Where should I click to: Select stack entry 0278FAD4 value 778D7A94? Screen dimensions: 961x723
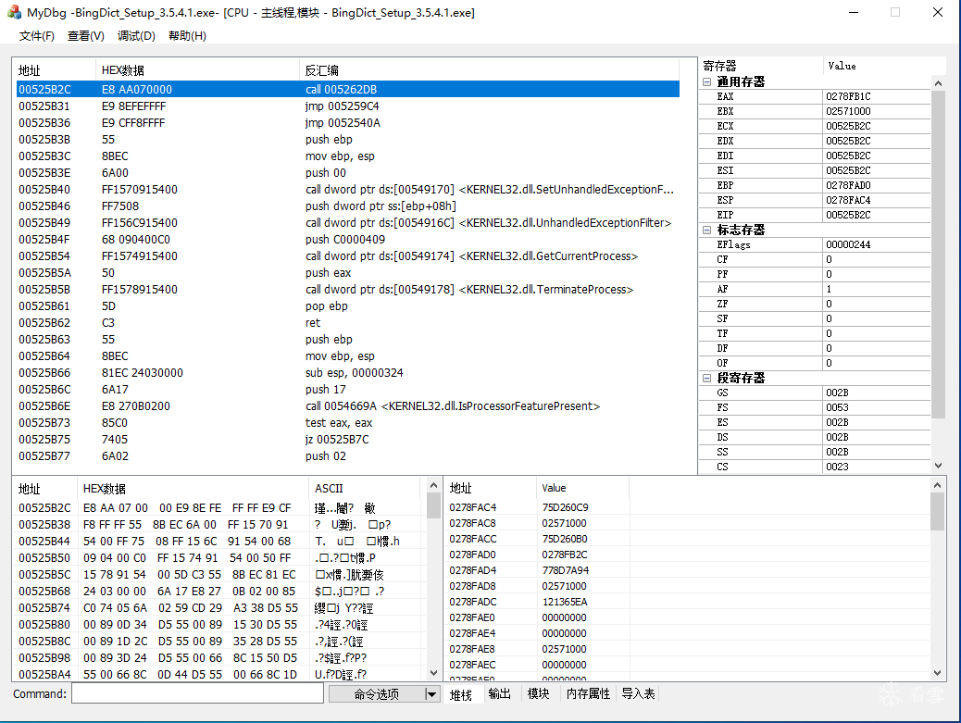click(686, 570)
